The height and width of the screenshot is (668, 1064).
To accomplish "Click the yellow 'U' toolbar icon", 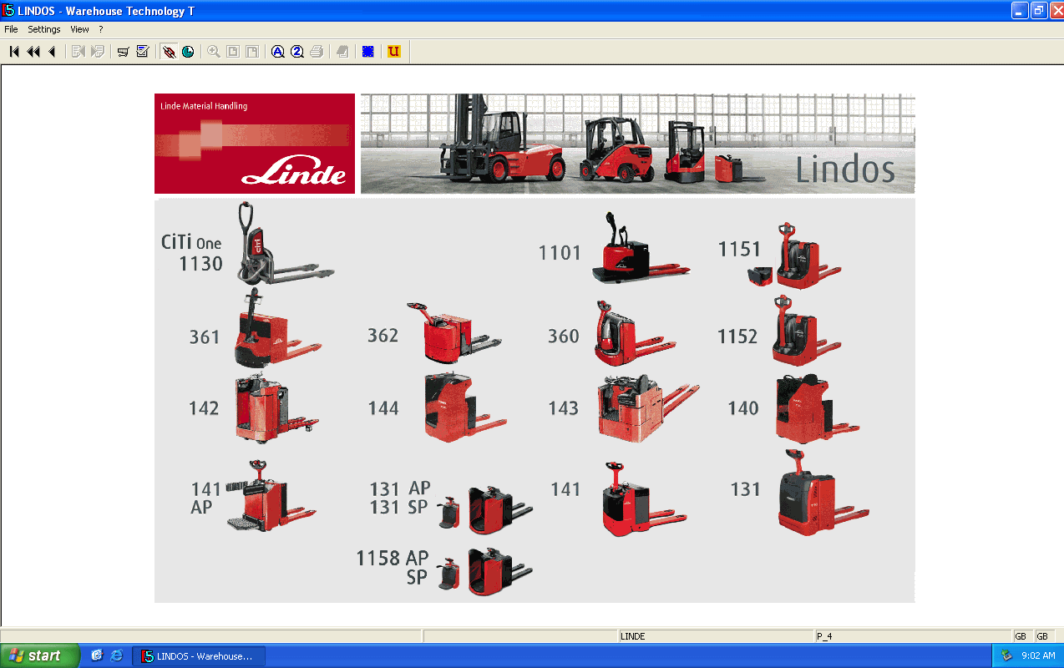I will tap(394, 52).
